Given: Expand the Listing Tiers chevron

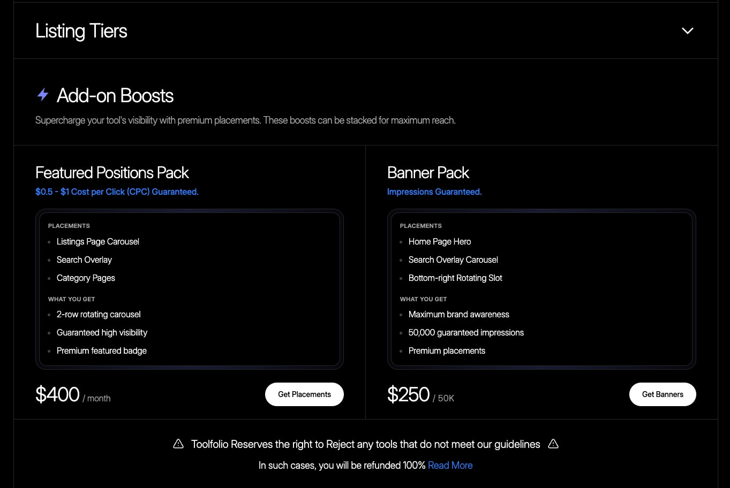Looking at the screenshot, I should point(687,31).
